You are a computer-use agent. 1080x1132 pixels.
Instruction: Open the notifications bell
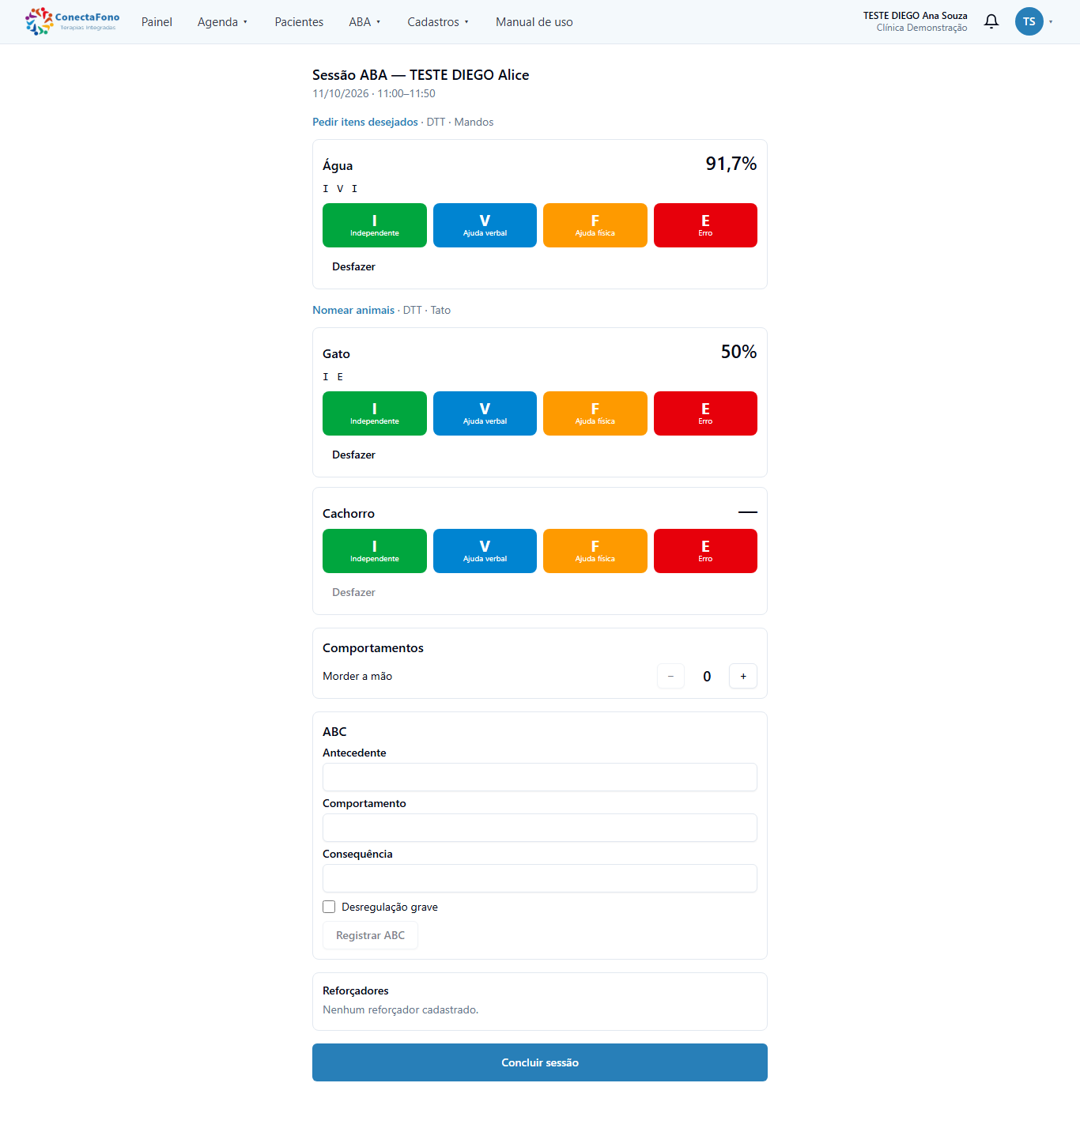(x=991, y=21)
